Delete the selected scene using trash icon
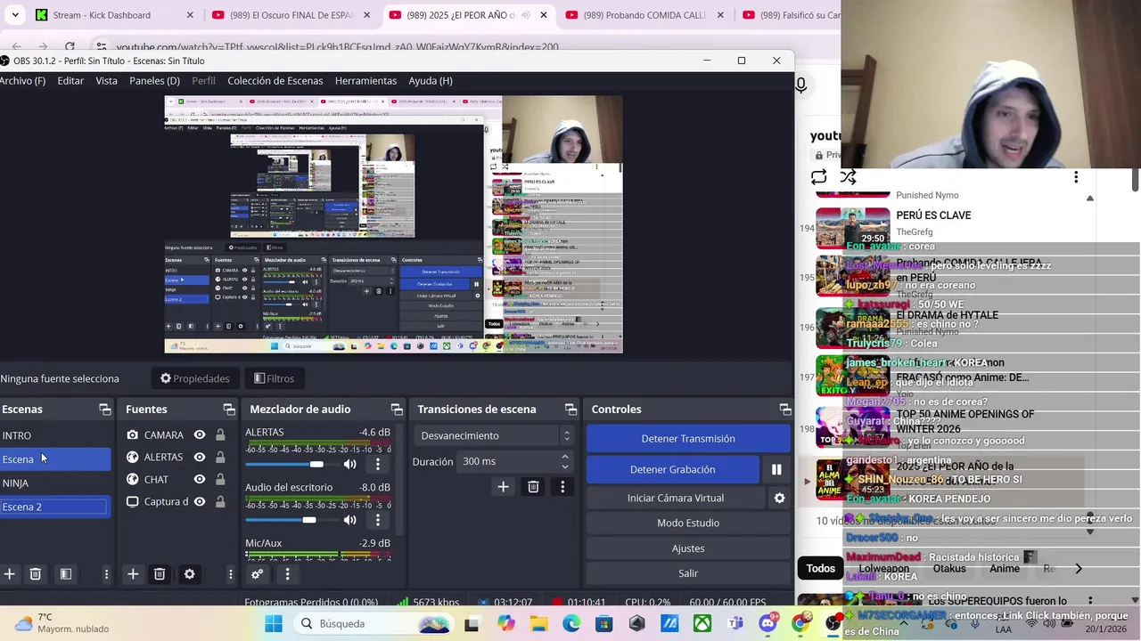The width and height of the screenshot is (1141, 641). 36,574
